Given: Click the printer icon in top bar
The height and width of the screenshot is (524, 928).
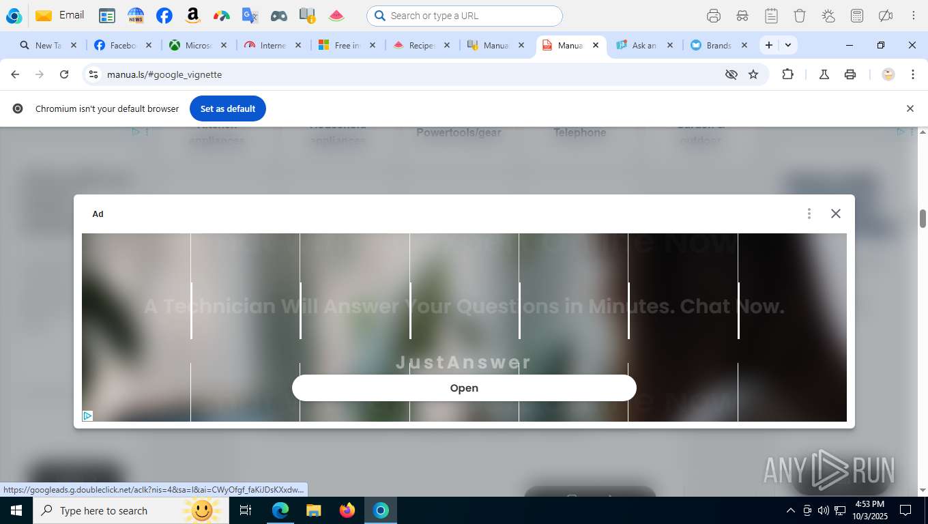Looking at the screenshot, I should click(x=714, y=16).
